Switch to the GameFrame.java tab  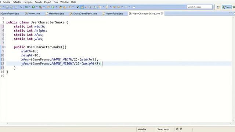click(x=10, y=14)
